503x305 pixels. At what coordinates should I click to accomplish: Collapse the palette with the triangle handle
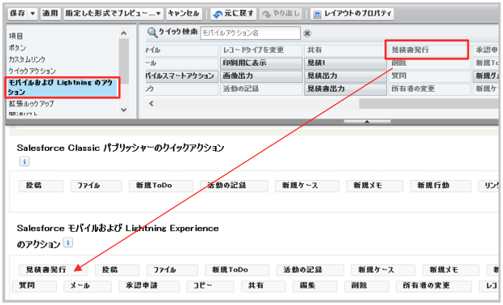click(x=367, y=122)
